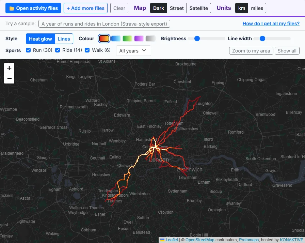Open 'How do I get all my files?' link
Screen dimensions: 305x243
pyautogui.click(x=271, y=24)
